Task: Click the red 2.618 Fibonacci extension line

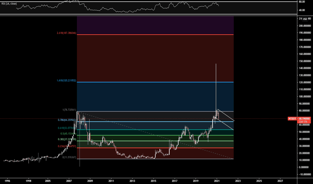Action: [155, 34]
